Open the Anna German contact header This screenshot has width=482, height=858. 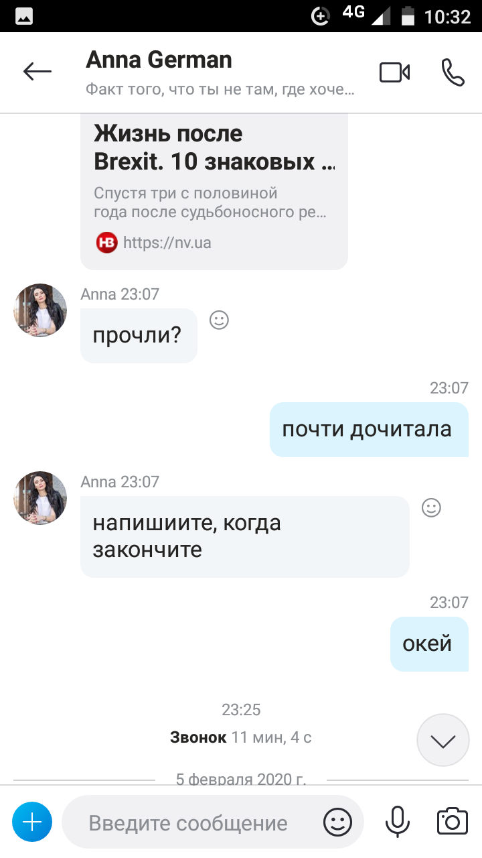(159, 60)
